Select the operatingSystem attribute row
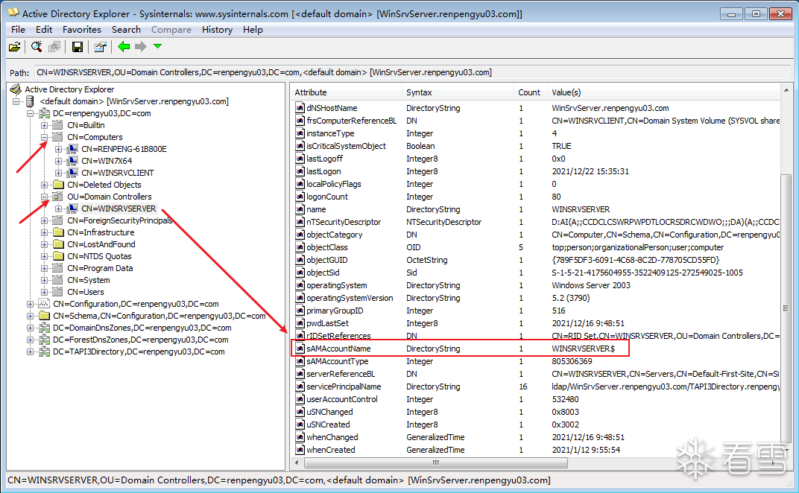The image size is (799, 493). [x=537, y=285]
